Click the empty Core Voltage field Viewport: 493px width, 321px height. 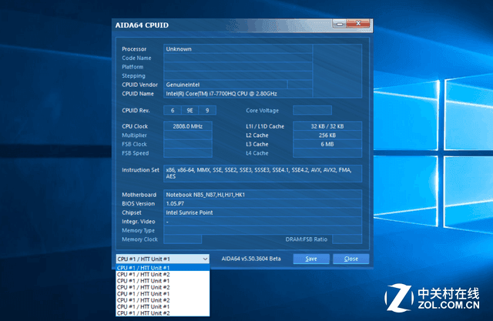[312, 111]
